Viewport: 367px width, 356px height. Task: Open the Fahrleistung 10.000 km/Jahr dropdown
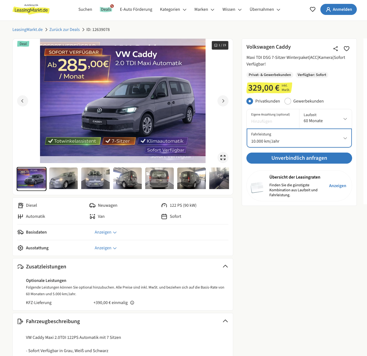pyautogui.click(x=299, y=138)
